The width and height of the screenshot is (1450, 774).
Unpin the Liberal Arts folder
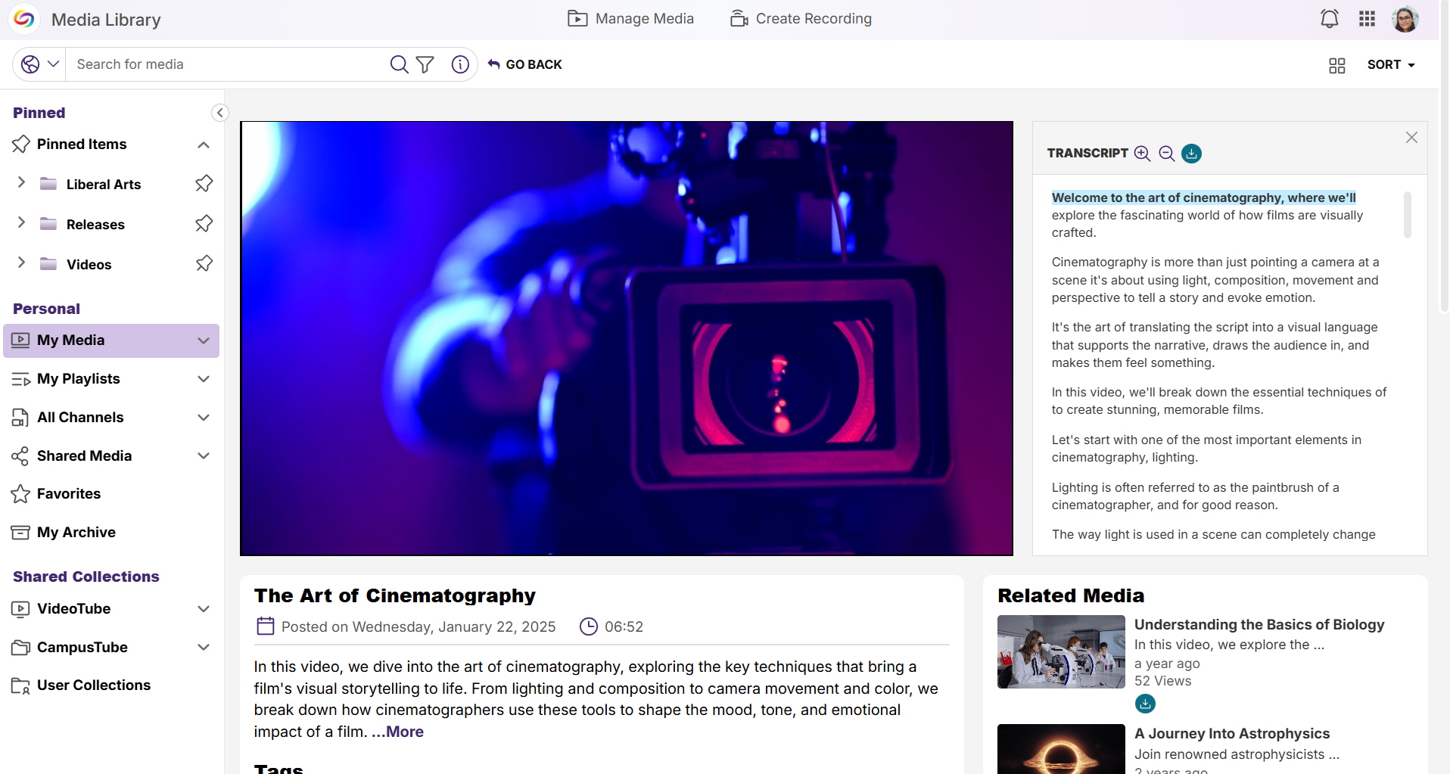click(204, 184)
